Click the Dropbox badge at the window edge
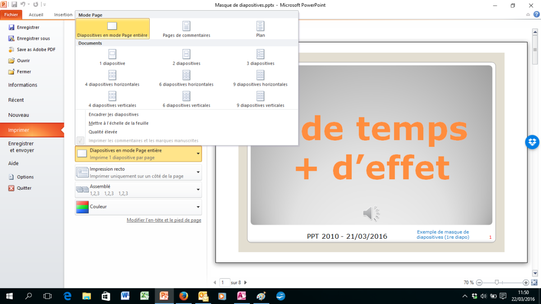This screenshot has height=304, width=541. 533,142
